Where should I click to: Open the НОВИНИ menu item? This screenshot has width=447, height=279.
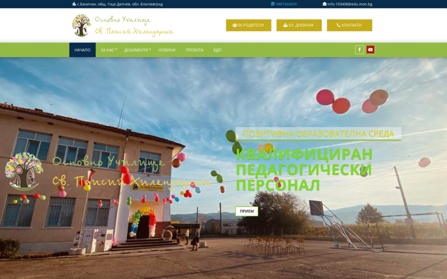(x=167, y=50)
